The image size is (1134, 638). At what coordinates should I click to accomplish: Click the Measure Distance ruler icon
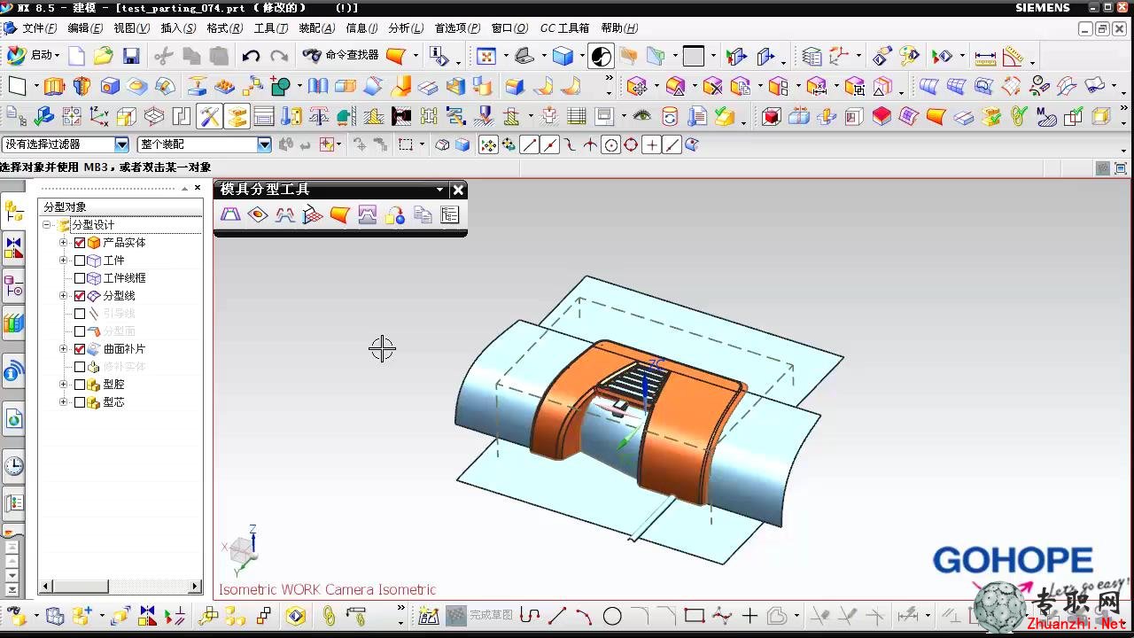tap(985, 57)
